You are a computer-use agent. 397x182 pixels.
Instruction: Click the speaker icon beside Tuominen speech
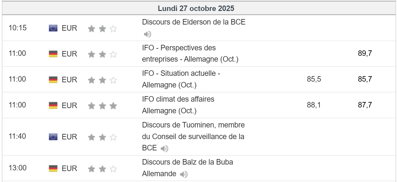164,148
